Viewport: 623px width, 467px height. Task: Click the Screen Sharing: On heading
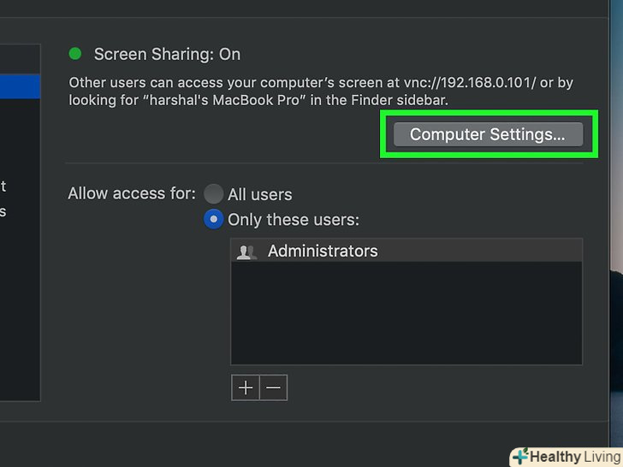click(167, 54)
